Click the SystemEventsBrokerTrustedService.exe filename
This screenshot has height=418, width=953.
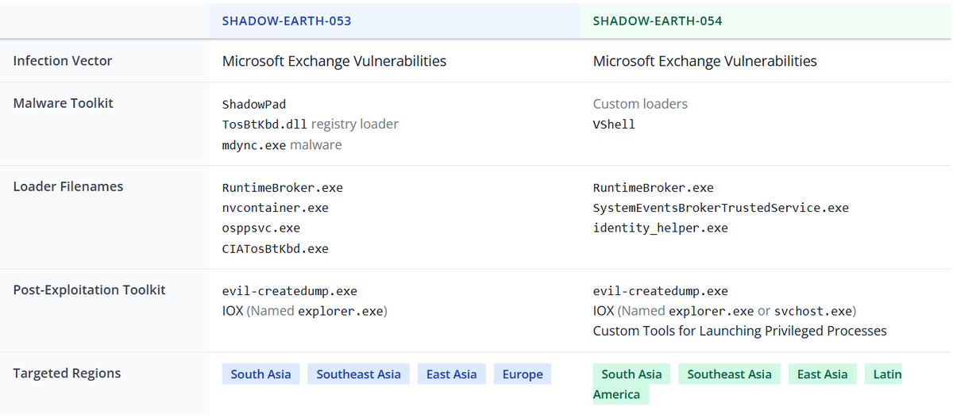[x=721, y=208]
